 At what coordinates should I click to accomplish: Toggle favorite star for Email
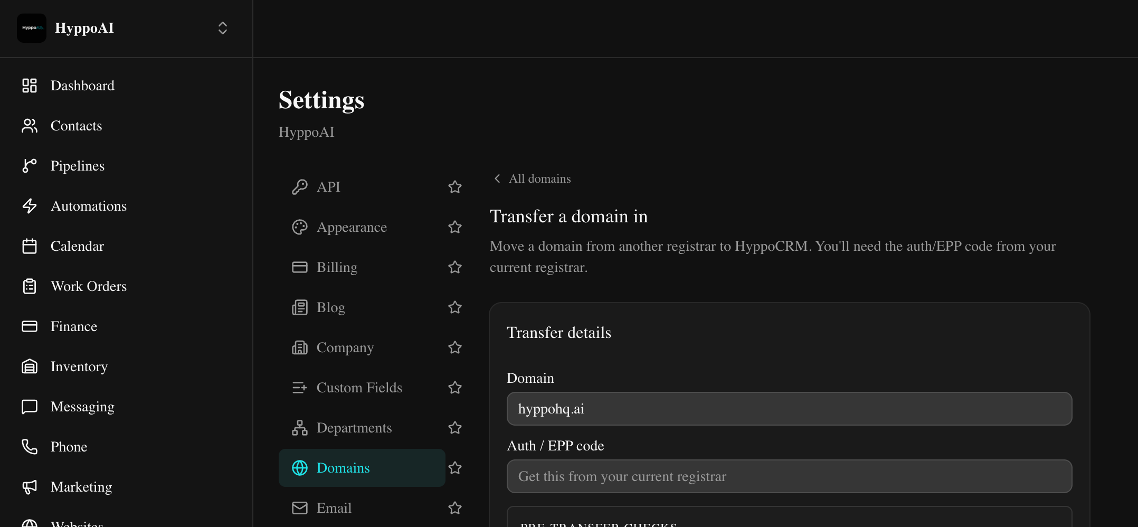[x=455, y=508]
